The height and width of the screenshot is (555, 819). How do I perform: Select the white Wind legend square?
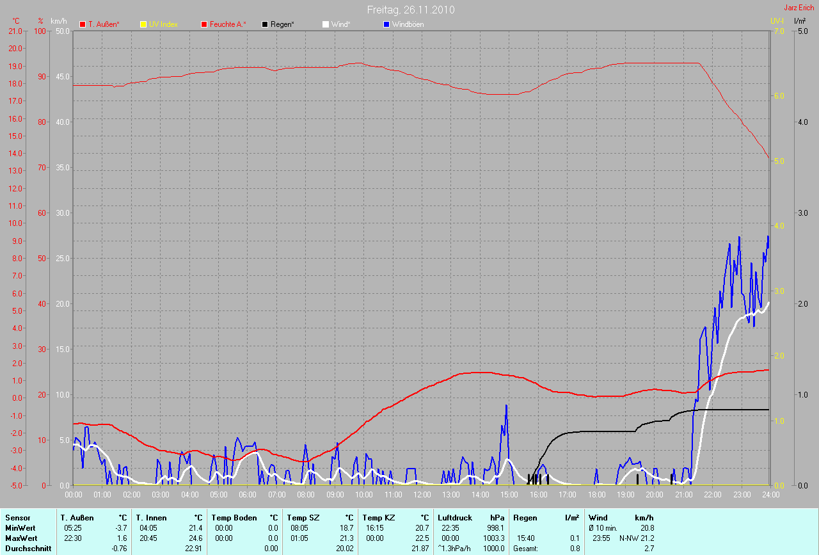(x=325, y=24)
